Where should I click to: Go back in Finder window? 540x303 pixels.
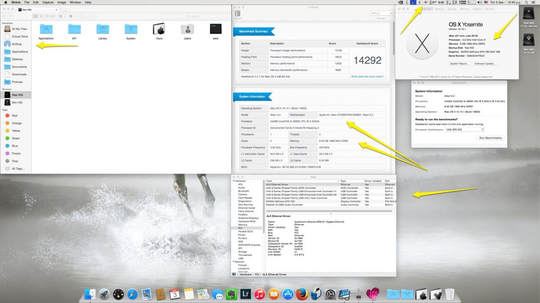tap(4, 16)
